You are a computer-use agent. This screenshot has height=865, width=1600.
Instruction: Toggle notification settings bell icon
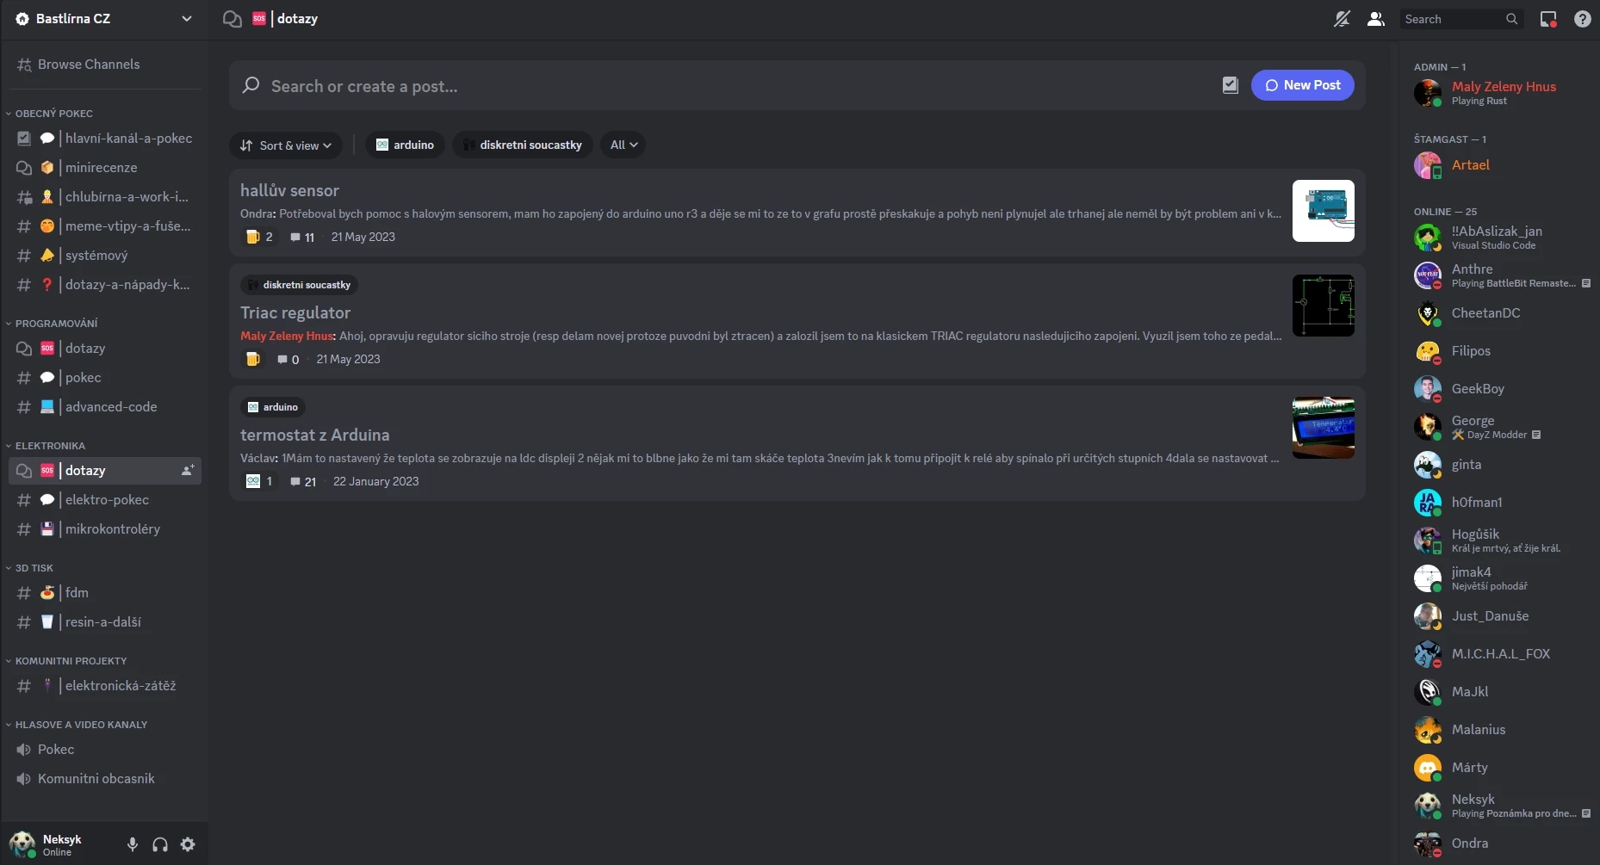[1342, 19]
